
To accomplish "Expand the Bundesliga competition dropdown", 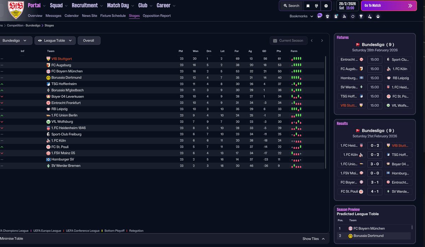I will 15,41.
